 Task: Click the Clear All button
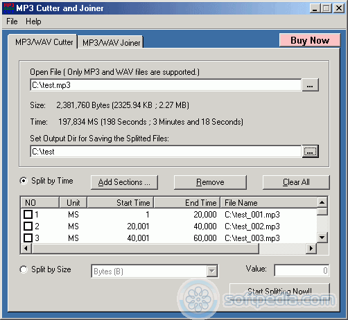pyautogui.click(x=296, y=182)
